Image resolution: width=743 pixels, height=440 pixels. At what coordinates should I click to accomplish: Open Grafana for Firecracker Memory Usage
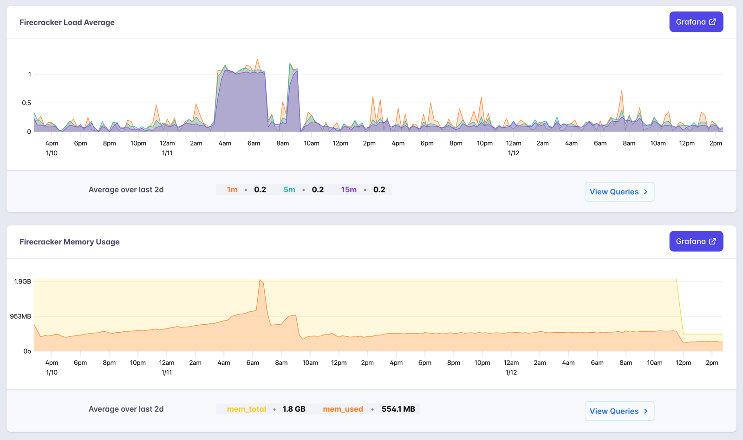pyautogui.click(x=696, y=241)
